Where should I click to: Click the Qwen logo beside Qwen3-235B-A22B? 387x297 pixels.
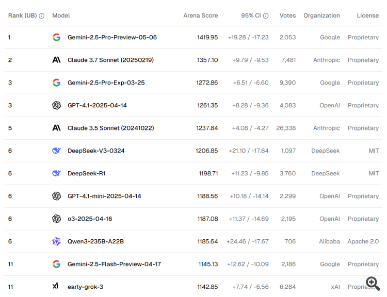tap(56, 241)
